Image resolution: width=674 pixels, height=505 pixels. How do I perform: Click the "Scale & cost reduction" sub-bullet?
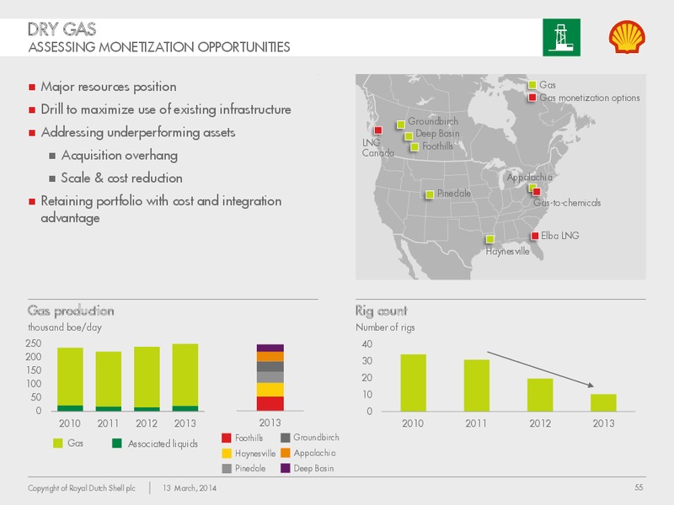[x=121, y=178]
